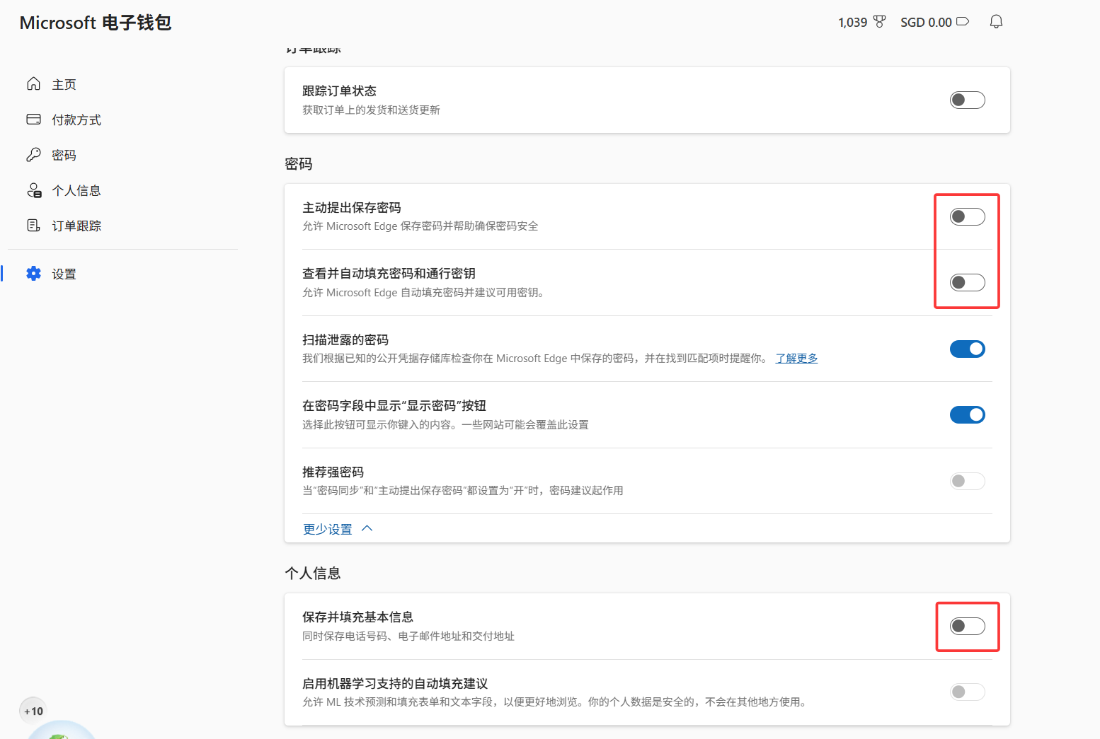Screen dimensions: 1100x739
Task: Click the 1,039 points value
Action: point(852,23)
